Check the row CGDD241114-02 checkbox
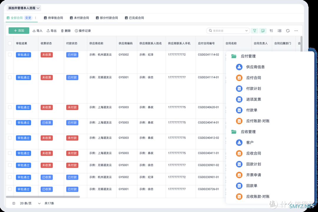 (10, 55)
